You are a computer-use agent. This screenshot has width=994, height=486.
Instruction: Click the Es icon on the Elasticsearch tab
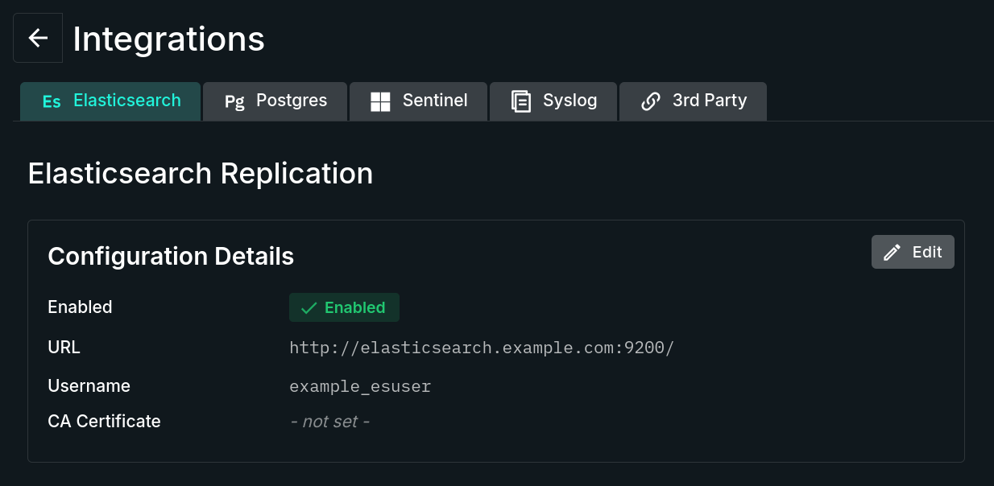click(x=52, y=101)
